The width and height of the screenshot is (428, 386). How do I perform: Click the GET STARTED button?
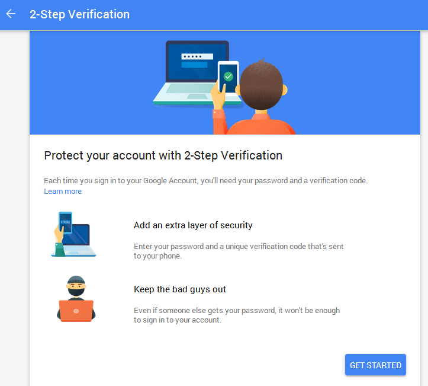click(375, 365)
